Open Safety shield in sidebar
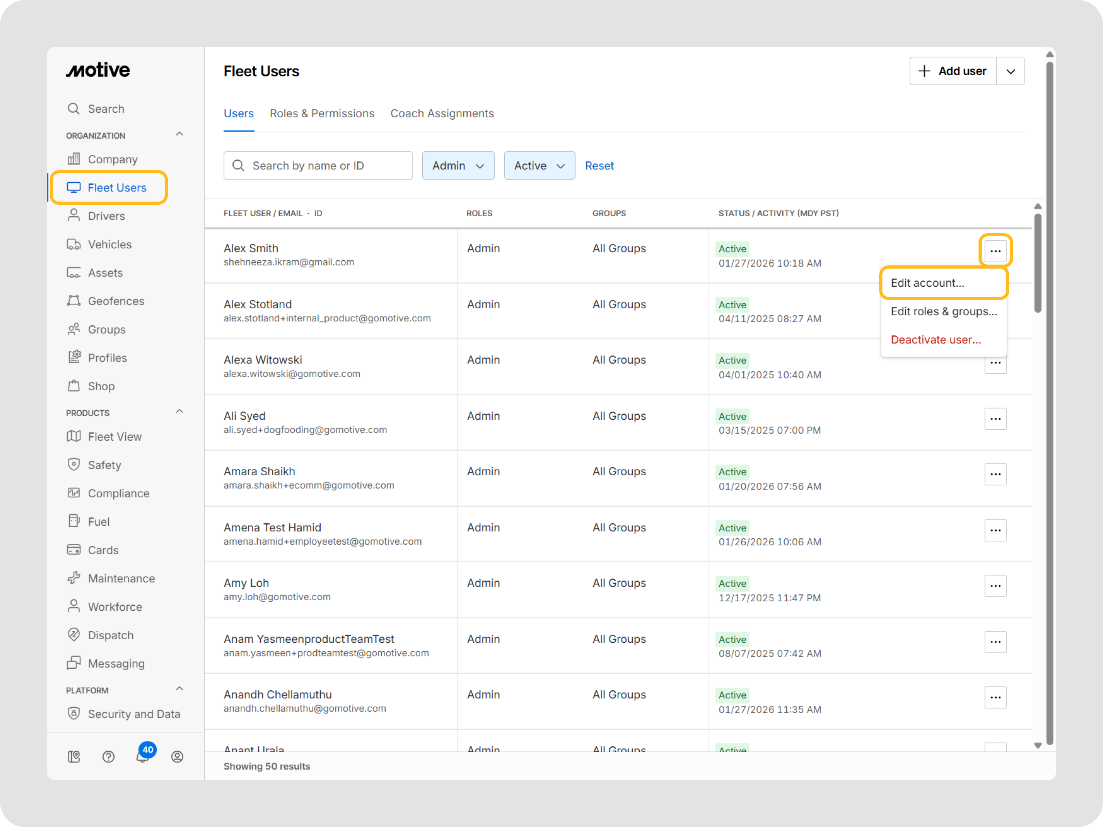The width and height of the screenshot is (1103, 827). click(104, 465)
